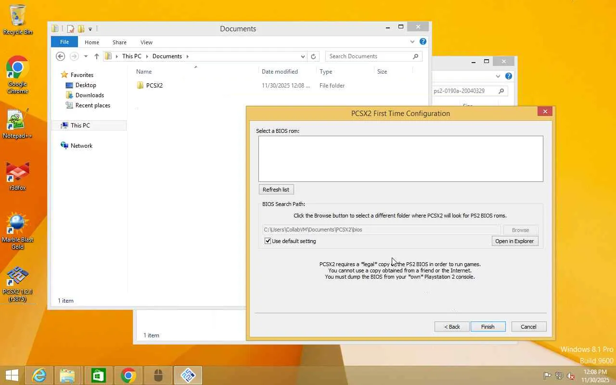Open File Explorer from the taskbar

click(x=68, y=375)
